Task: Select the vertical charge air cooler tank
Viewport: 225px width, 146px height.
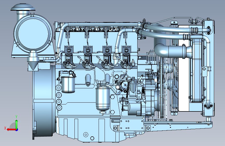Action: [x=196, y=68]
